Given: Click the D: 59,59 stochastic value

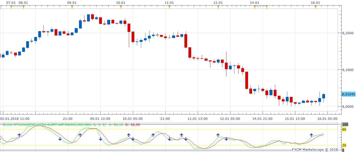Looking at the screenshot, I should [132, 125].
